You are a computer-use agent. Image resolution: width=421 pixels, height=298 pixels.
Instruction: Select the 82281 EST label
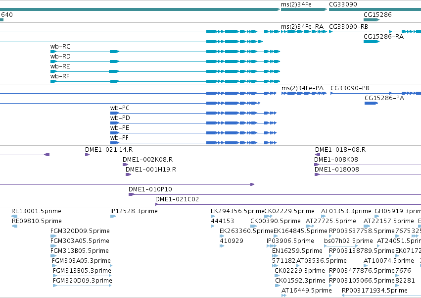pos(405,281)
